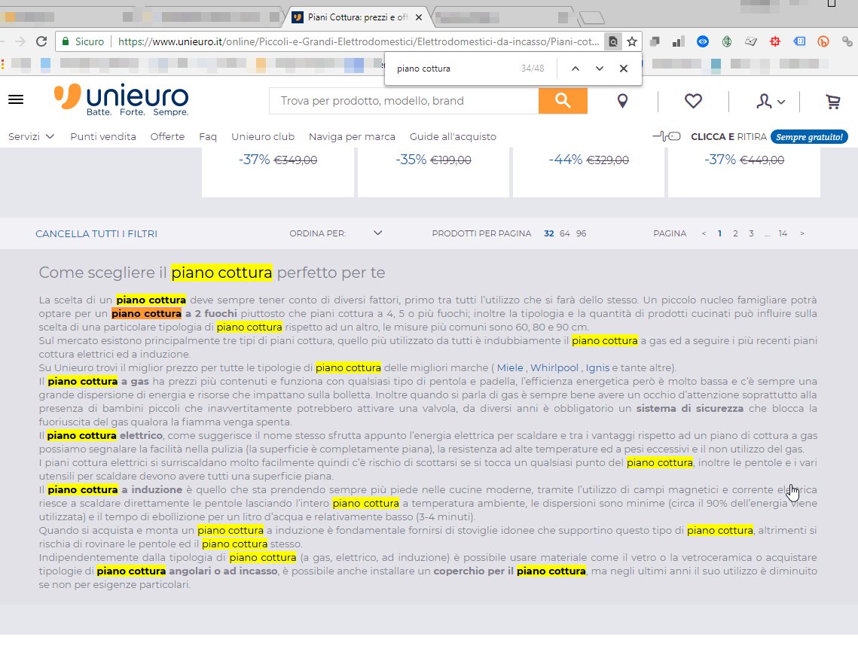Go to previous find result arrow
858x652 pixels.
pyautogui.click(x=576, y=69)
